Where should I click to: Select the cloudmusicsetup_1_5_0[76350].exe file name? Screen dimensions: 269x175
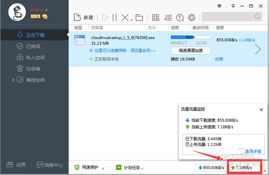(123, 38)
